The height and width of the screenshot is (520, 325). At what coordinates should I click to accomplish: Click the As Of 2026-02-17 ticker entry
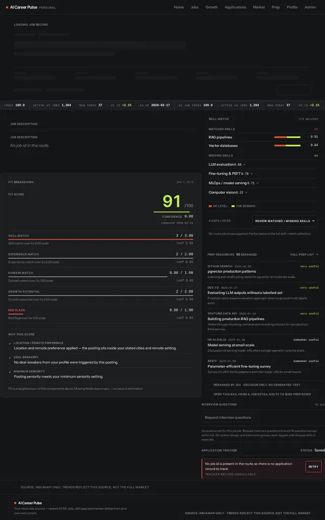(155, 105)
